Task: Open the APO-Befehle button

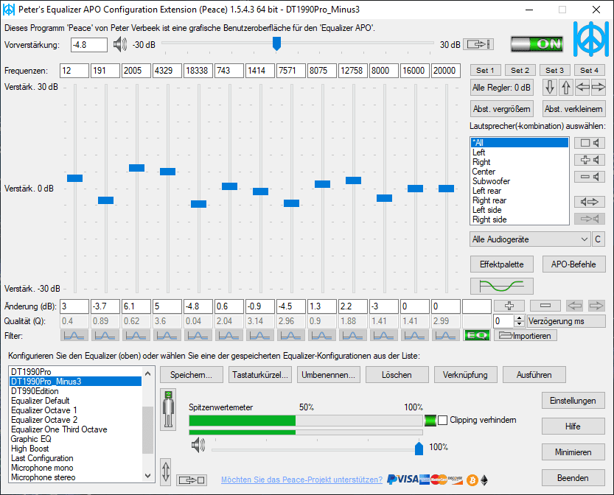Action: point(573,264)
